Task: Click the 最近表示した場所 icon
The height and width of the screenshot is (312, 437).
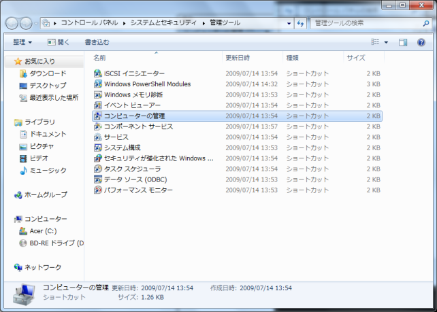Action: (23, 98)
